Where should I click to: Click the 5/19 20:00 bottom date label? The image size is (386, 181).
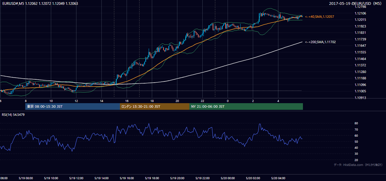coord(177,178)
